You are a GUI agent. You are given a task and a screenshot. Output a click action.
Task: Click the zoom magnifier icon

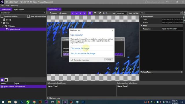click(103, 13)
